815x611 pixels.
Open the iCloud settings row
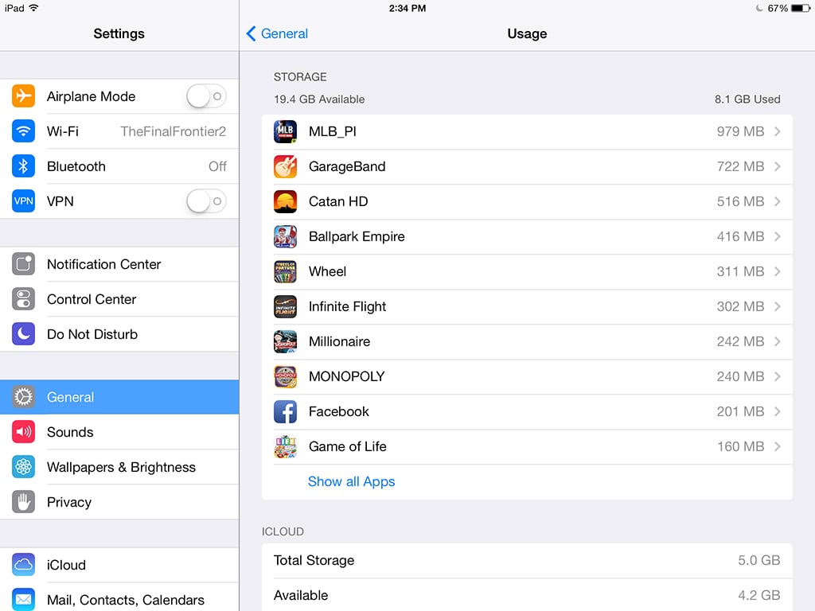(x=119, y=565)
